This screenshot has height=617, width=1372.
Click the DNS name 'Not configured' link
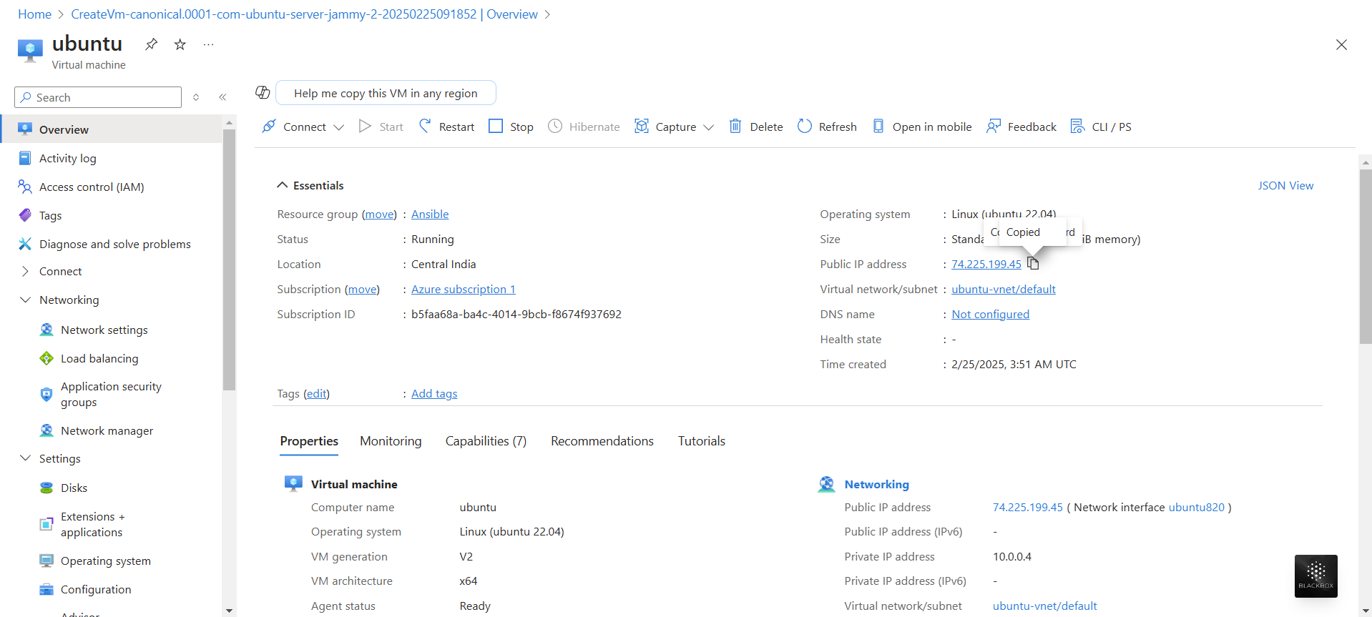991,314
